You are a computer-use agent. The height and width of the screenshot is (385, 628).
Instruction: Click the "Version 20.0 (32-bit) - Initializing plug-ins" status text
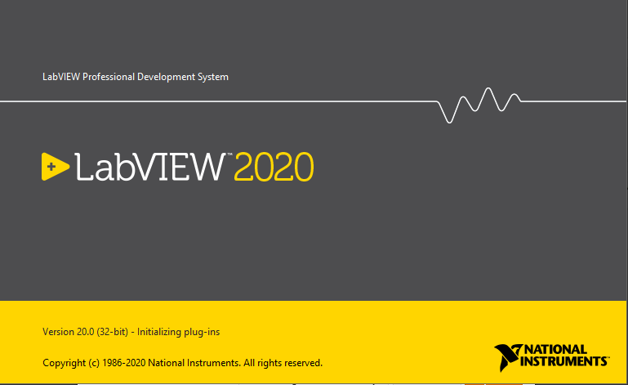point(131,332)
